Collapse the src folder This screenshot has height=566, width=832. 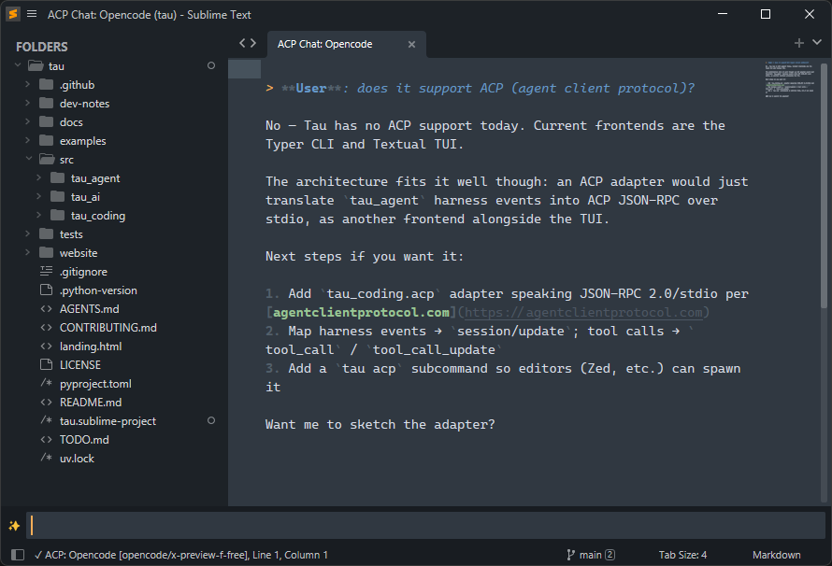click(x=29, y=159)
